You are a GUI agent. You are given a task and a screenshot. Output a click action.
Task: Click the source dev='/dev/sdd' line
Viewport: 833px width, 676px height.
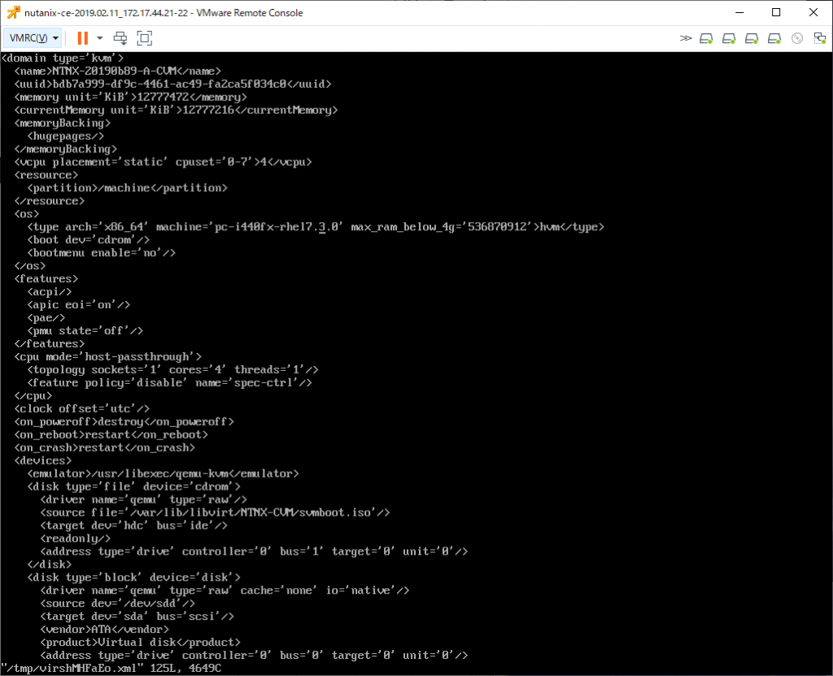pos(117,604)
